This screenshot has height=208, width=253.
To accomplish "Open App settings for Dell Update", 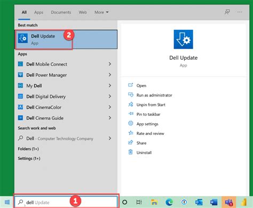I will coord(147,124).
